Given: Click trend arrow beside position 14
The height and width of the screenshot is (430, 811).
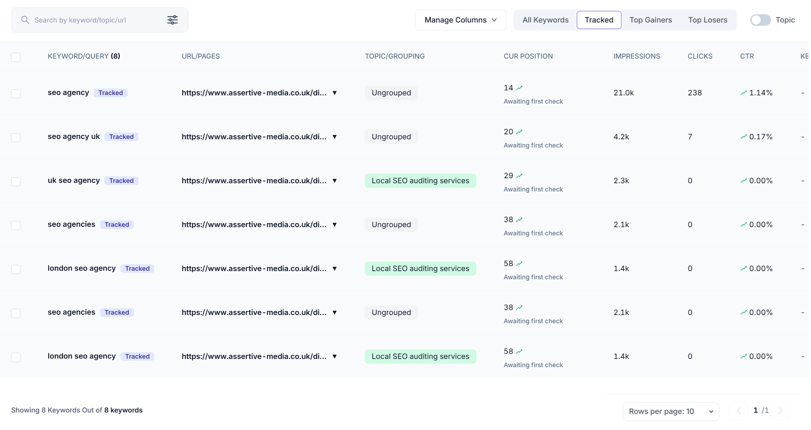Looking at the screenshot, I should tap(519, 88).
